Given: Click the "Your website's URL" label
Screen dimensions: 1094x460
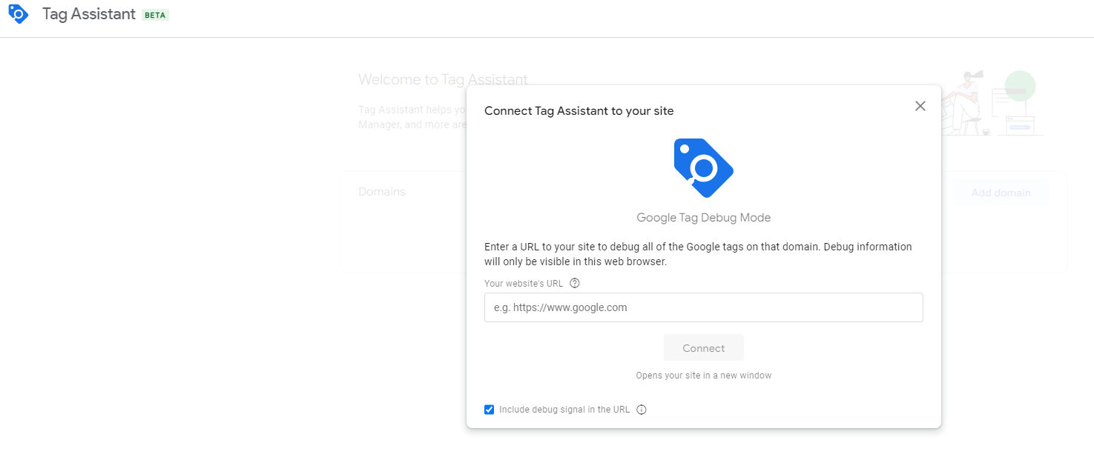Looking at the screenshot, I should coord(524,284).
